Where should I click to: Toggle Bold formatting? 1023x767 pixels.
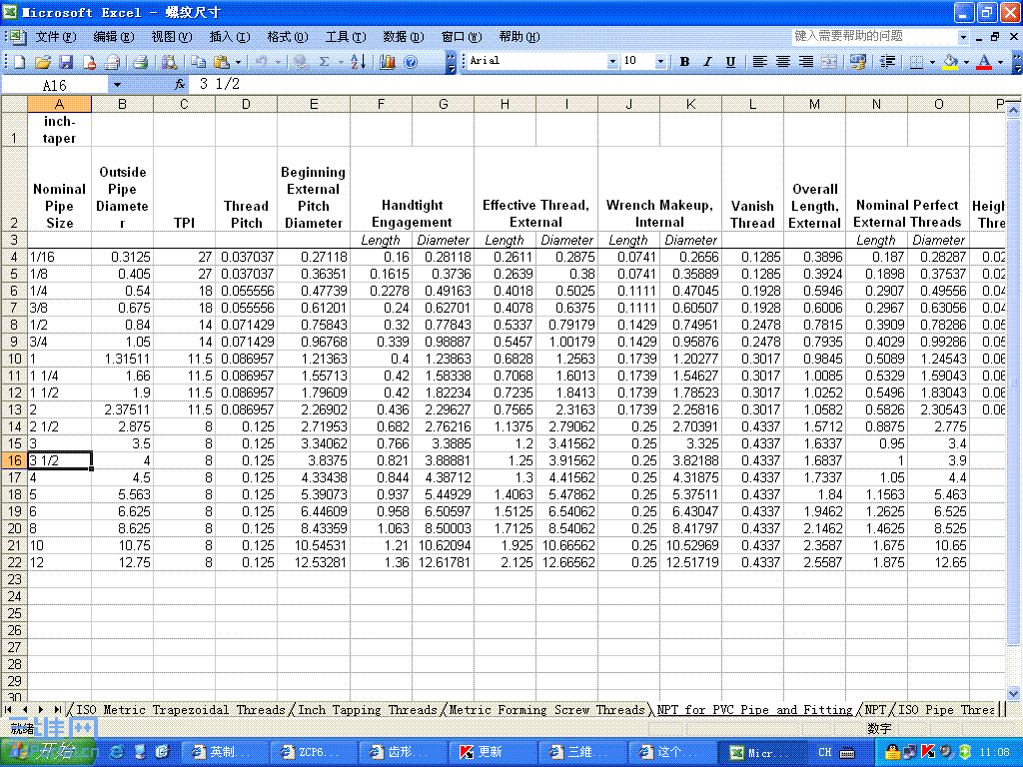[x=684, y=61]
